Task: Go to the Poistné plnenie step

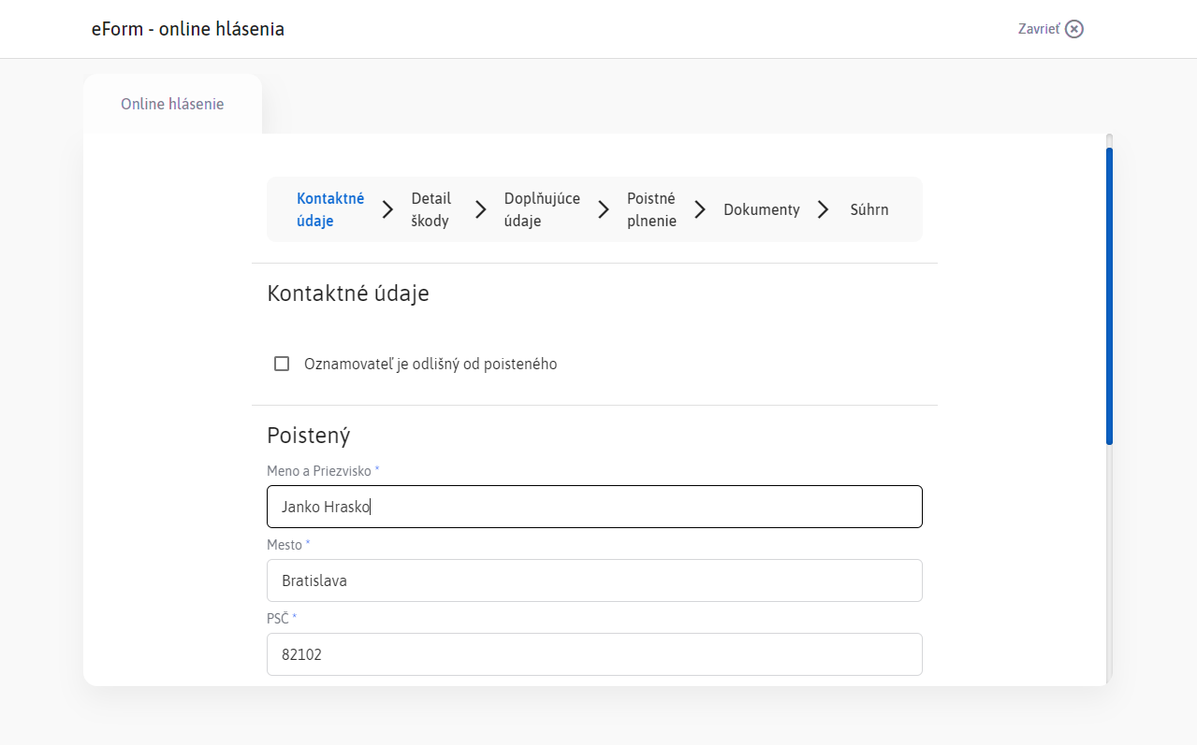Action: 651,209
